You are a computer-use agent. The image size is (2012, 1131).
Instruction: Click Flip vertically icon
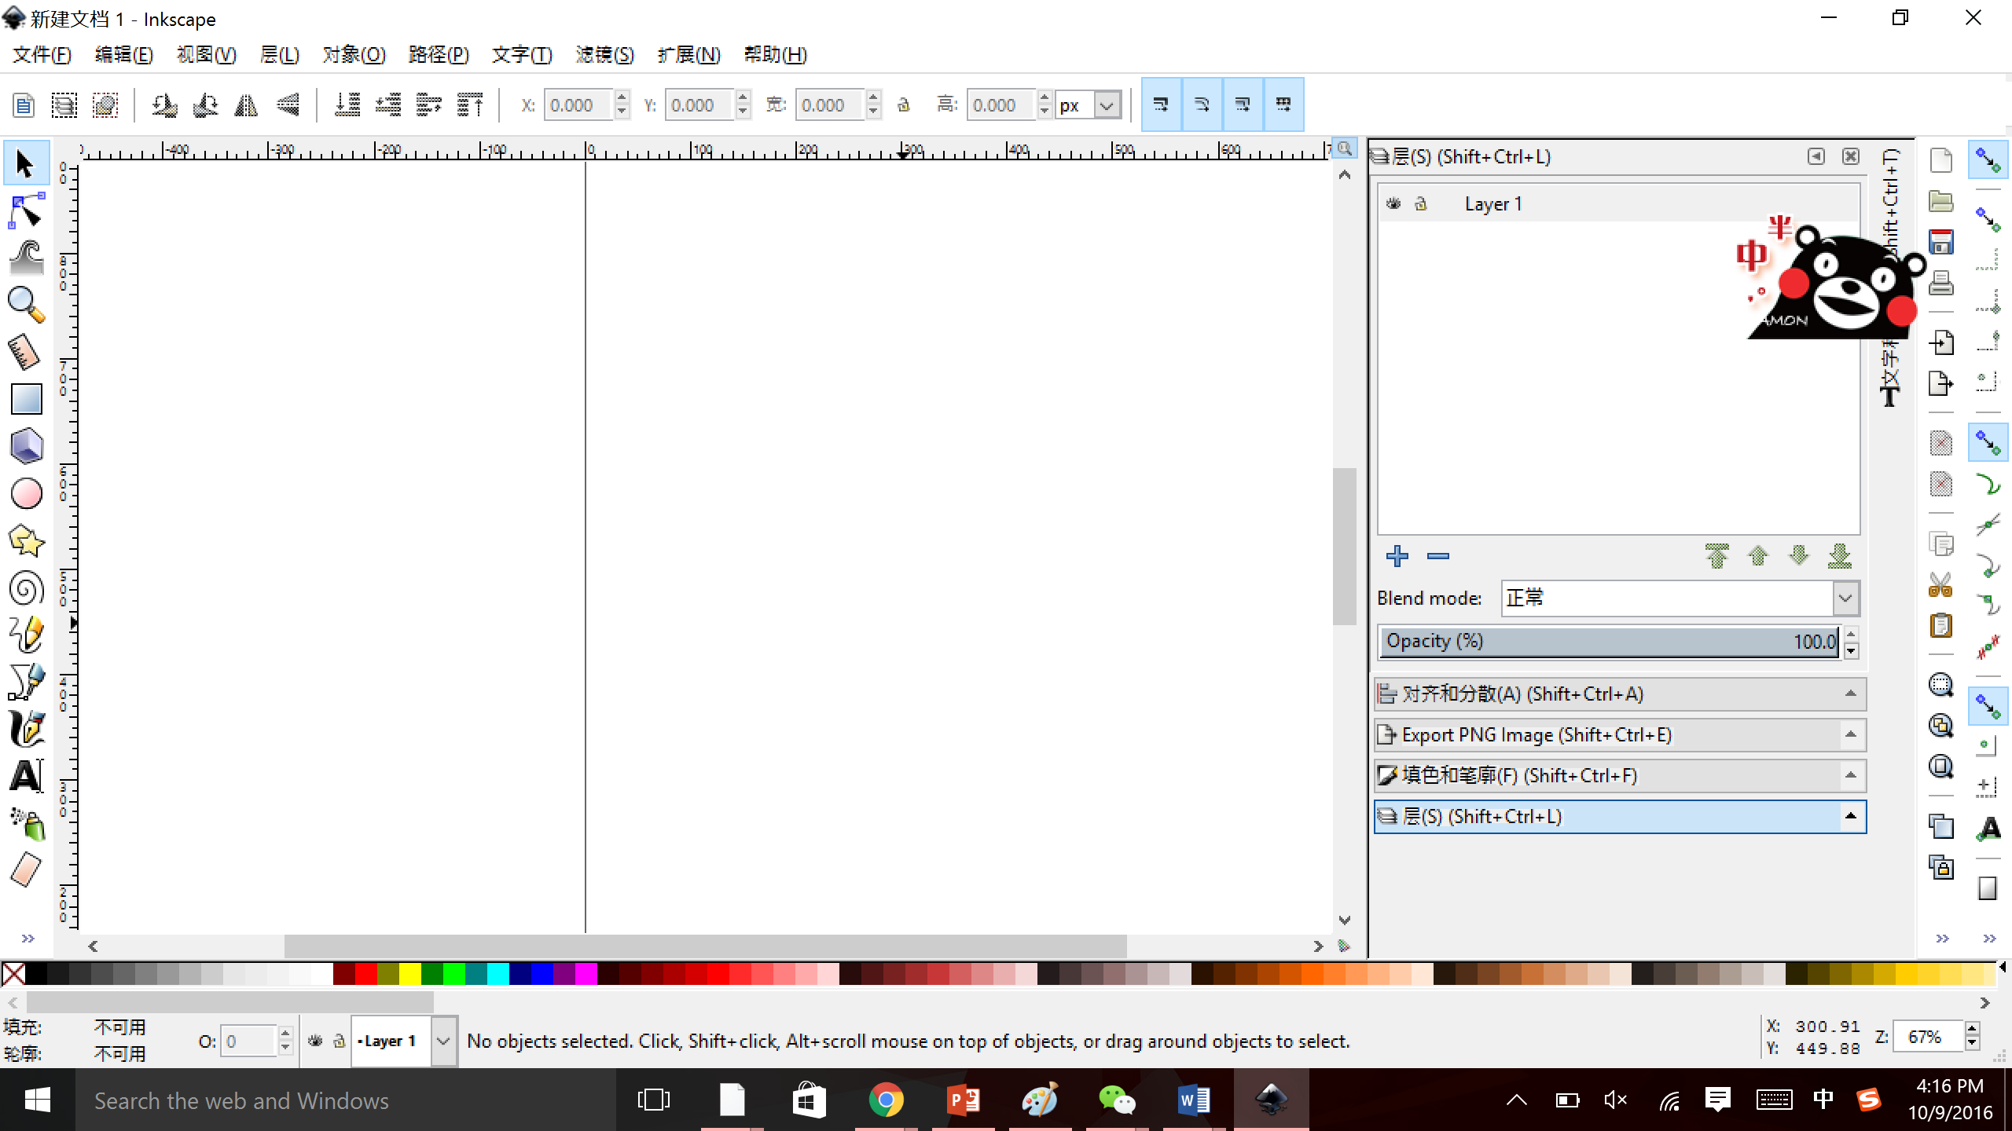pyautogui.click(x=288, y=104)
